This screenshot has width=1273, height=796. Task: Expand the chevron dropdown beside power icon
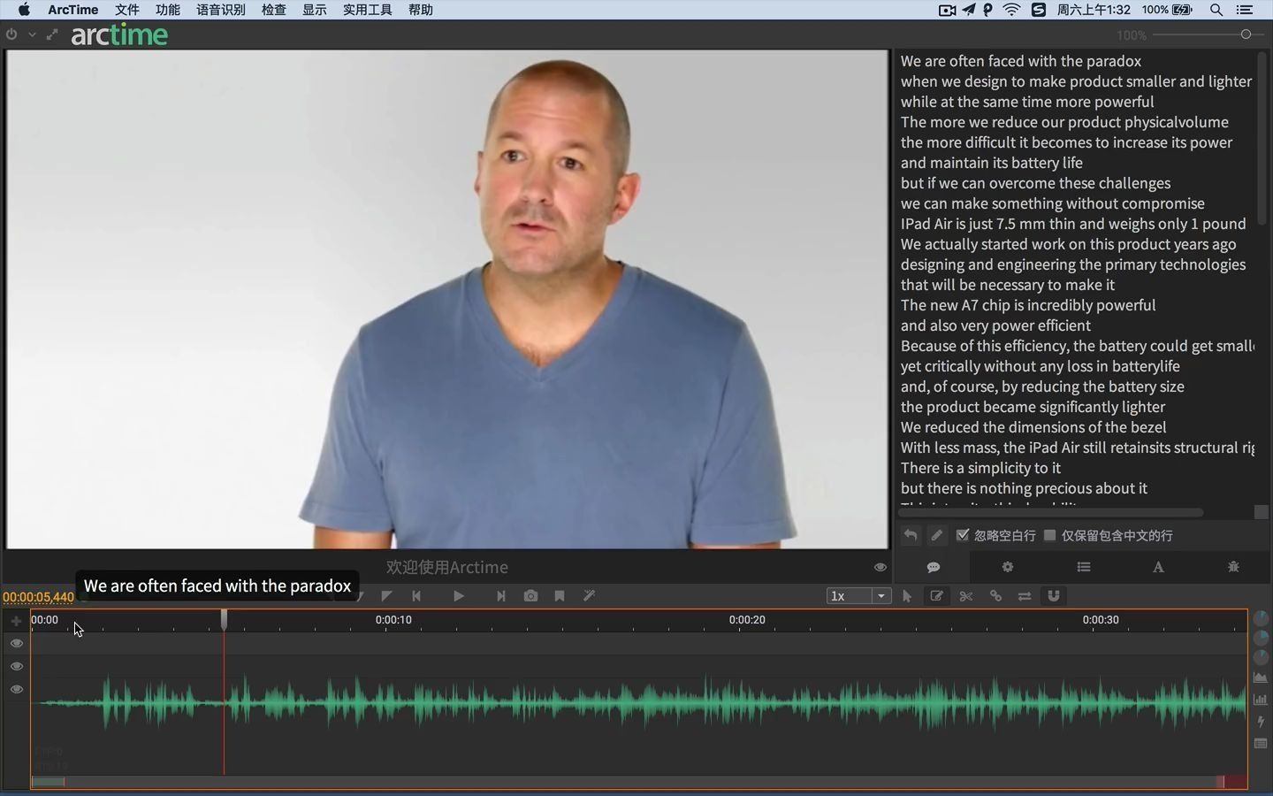32,34
